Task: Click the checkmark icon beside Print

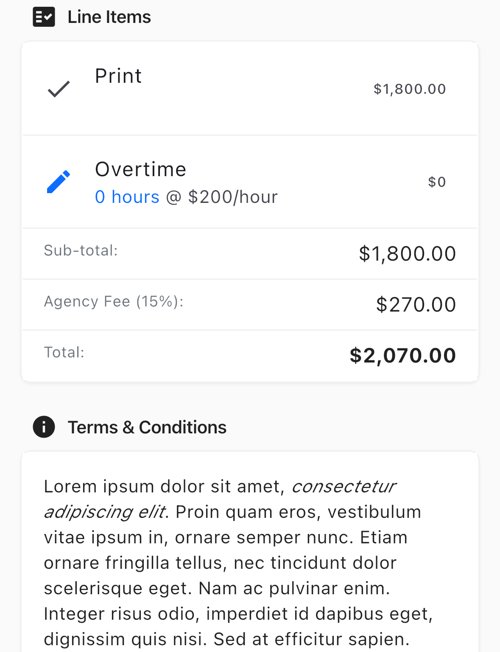Action: 59,89
